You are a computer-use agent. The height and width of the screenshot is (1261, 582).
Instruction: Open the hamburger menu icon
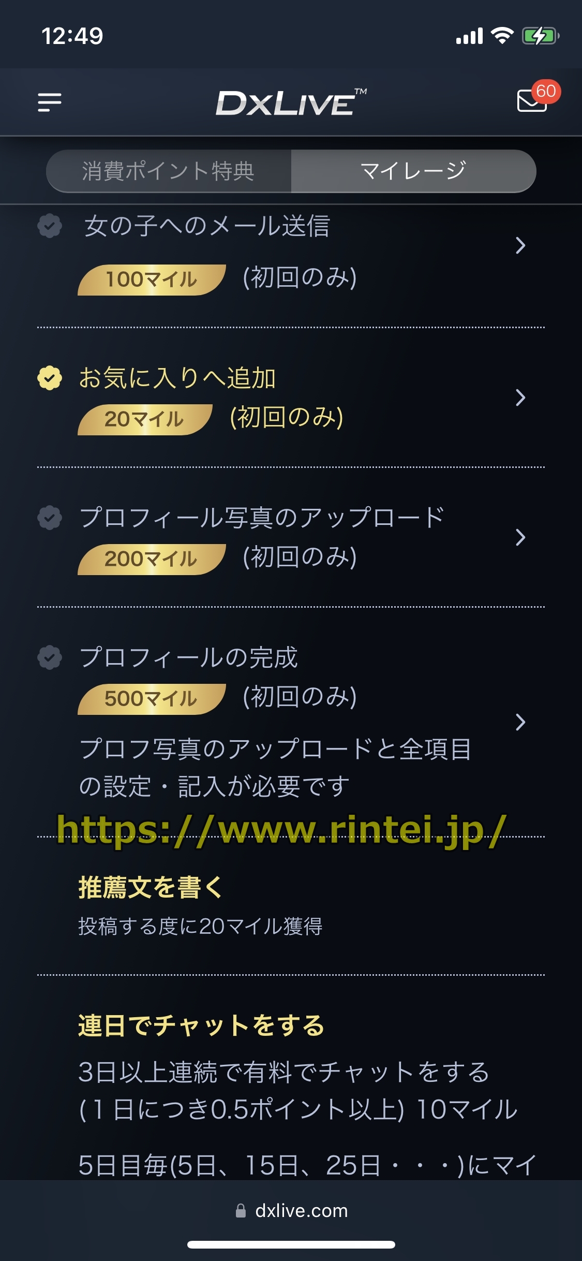point(50,102)
